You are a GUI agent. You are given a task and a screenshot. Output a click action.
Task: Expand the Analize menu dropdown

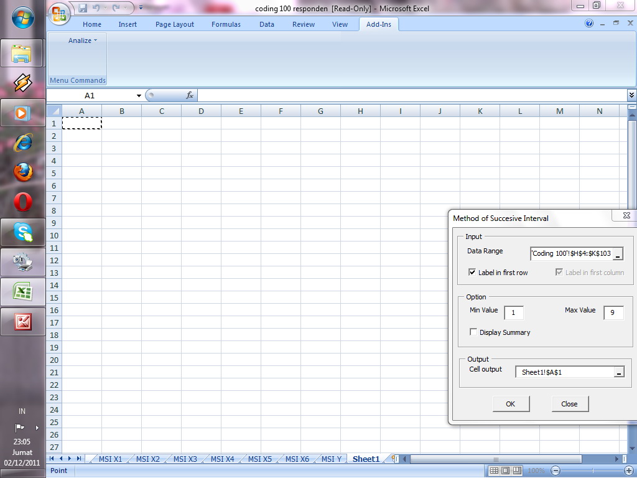coord(83,40)
